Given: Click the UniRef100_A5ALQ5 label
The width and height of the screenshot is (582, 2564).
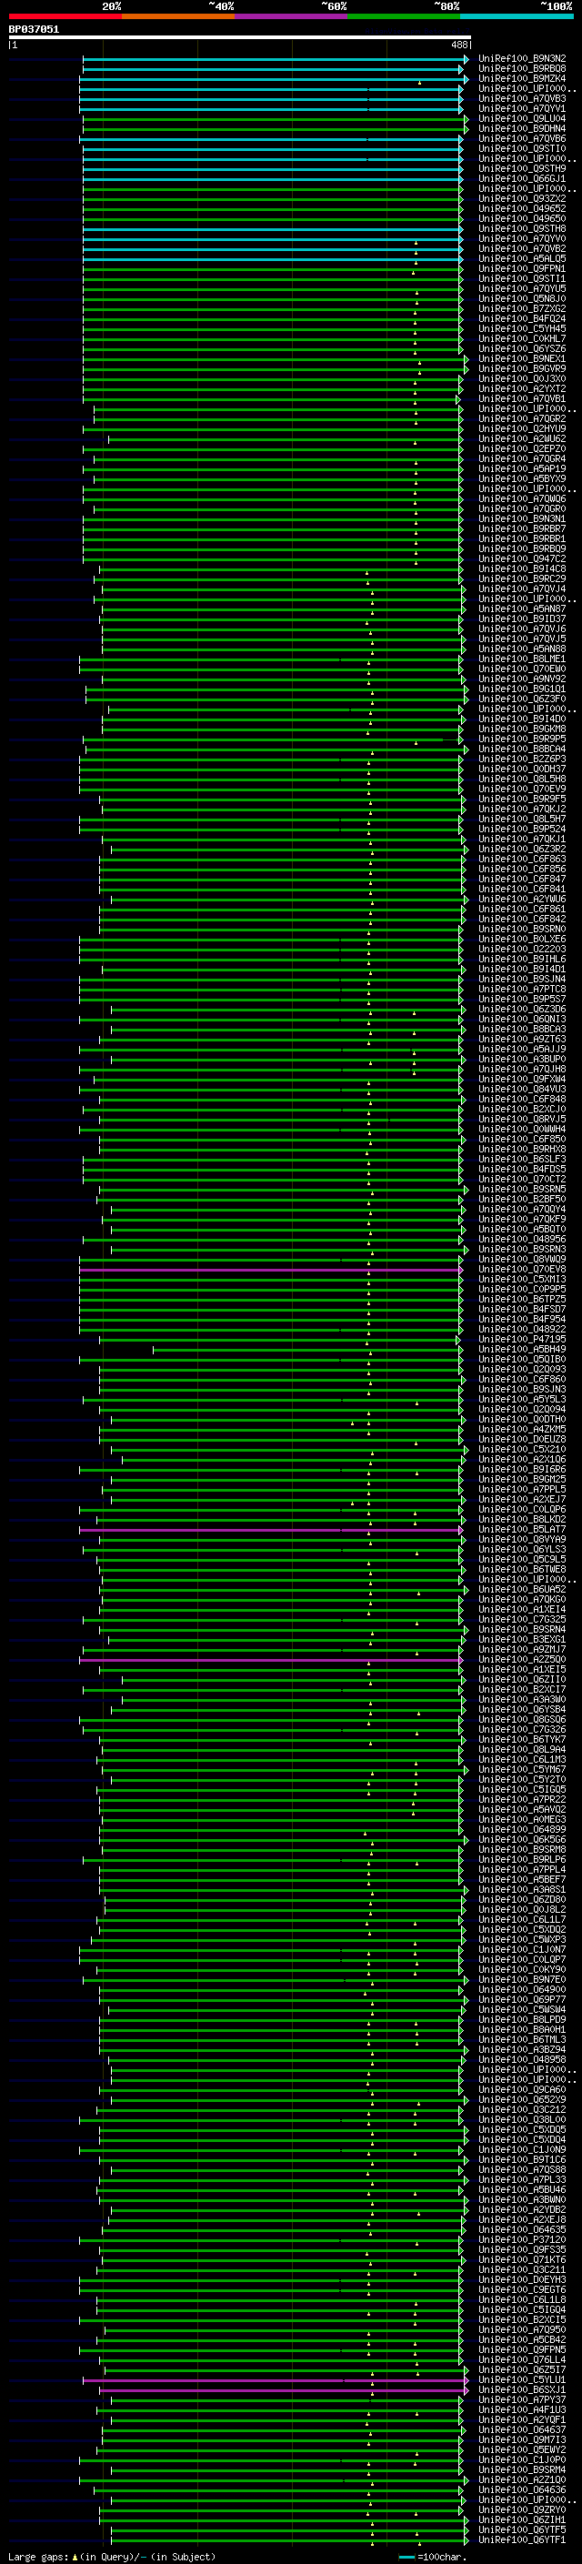Looking at the screenshot, I should coord(521,259).
